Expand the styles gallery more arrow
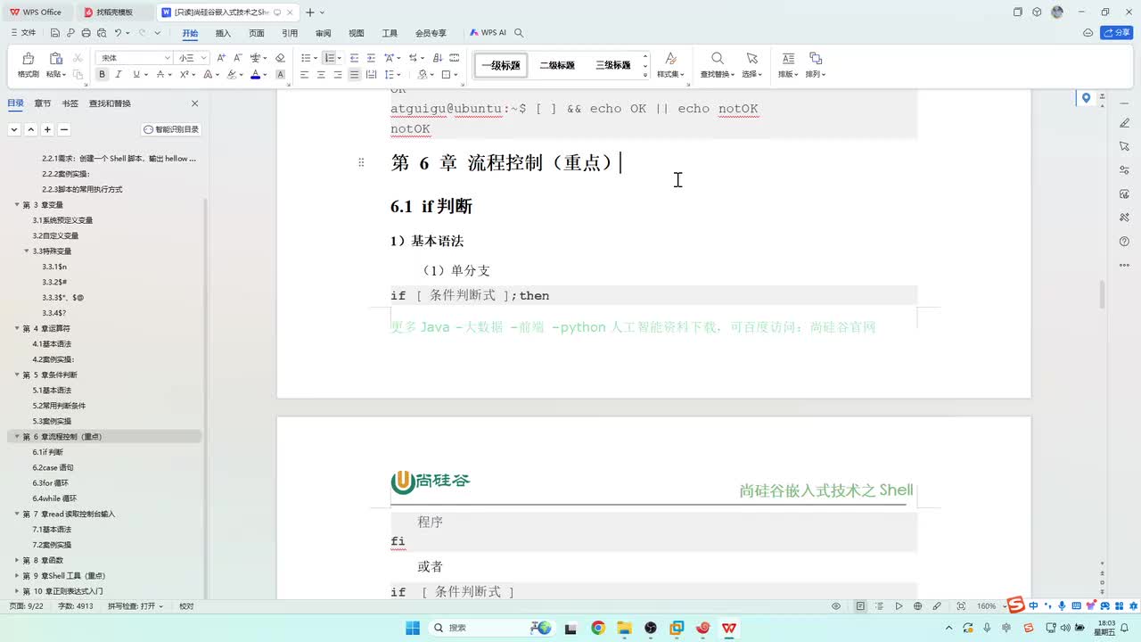Screen dimensions: 1141x642 point(645,74)
